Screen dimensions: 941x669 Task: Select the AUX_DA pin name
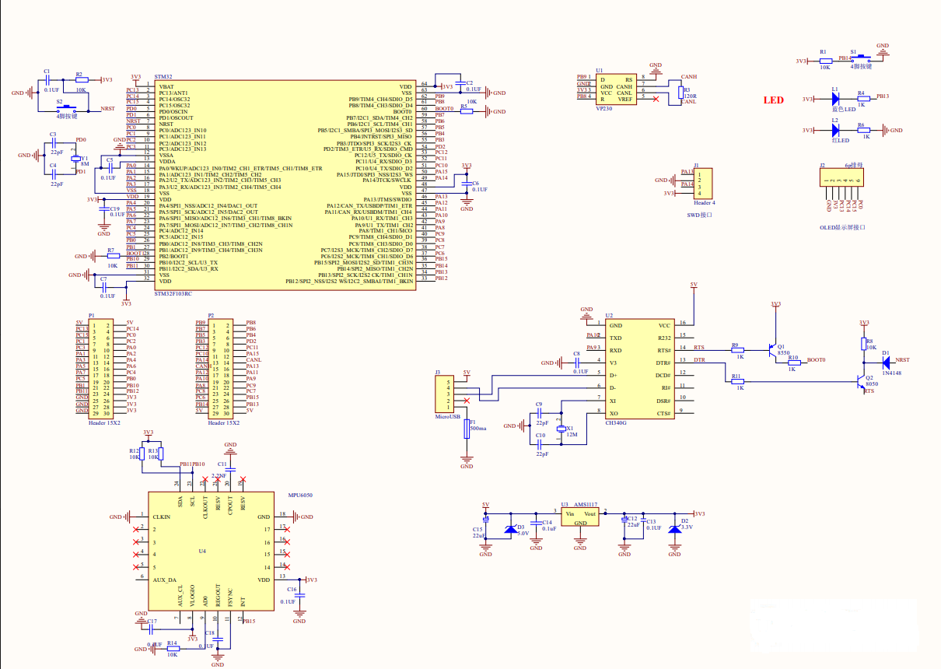coord(164,580)
